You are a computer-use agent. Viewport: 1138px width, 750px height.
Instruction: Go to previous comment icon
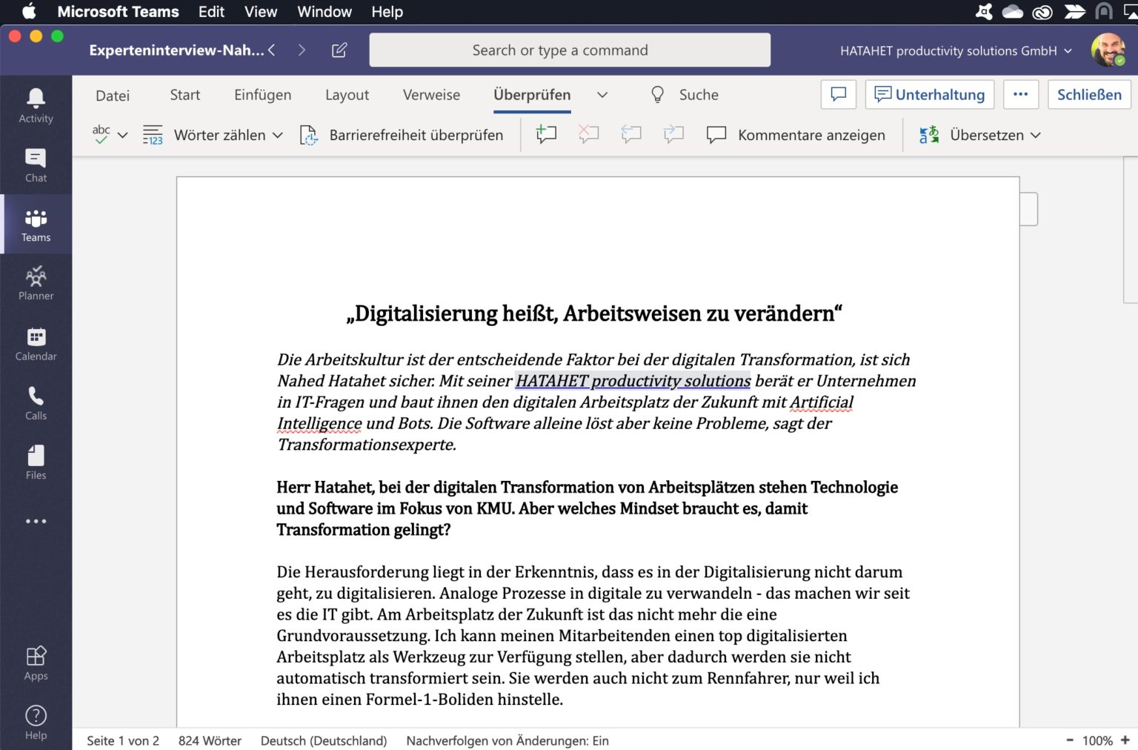[630, 134]
